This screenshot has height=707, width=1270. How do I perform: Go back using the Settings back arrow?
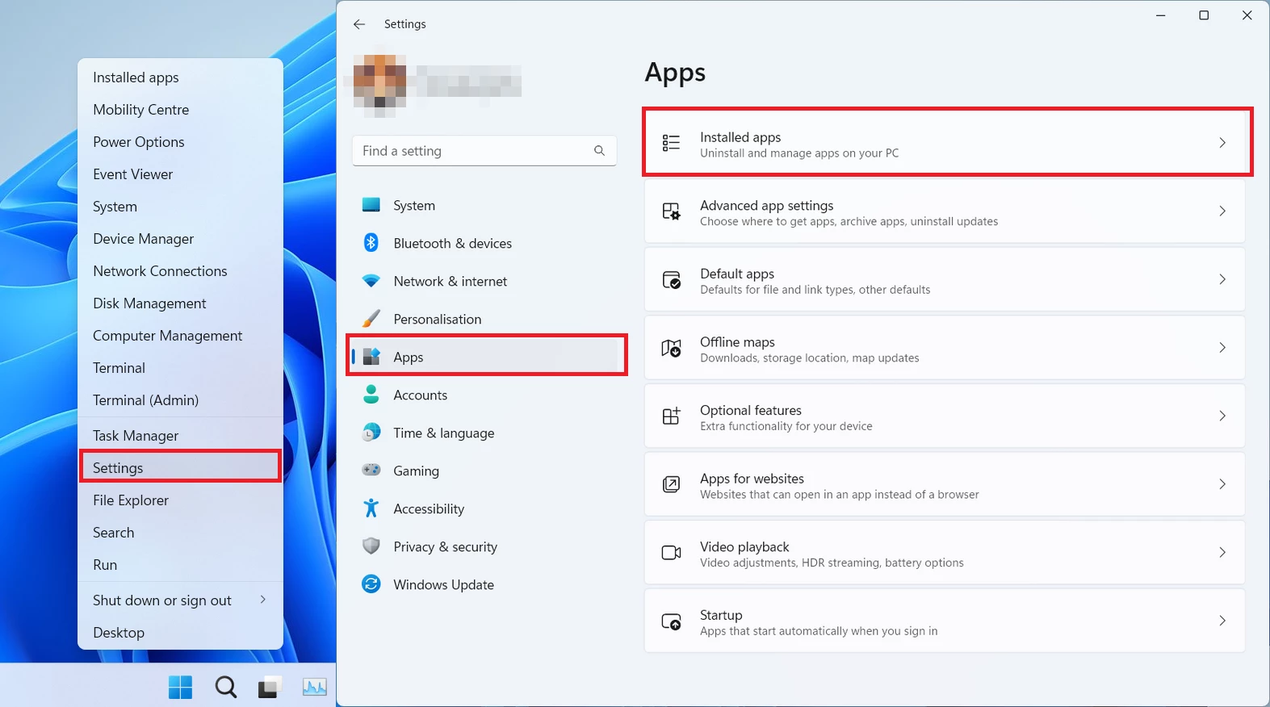pos(359,24)
